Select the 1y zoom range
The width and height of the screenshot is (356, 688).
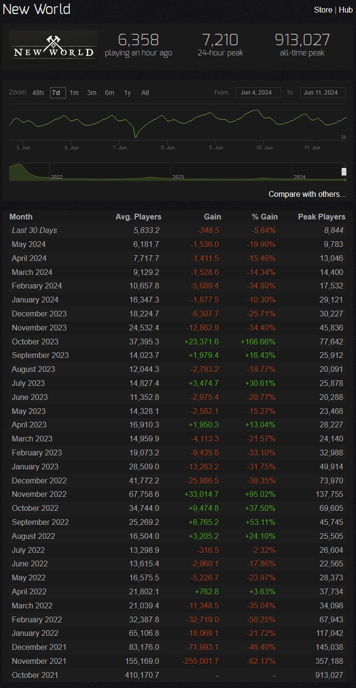(127, 93)
